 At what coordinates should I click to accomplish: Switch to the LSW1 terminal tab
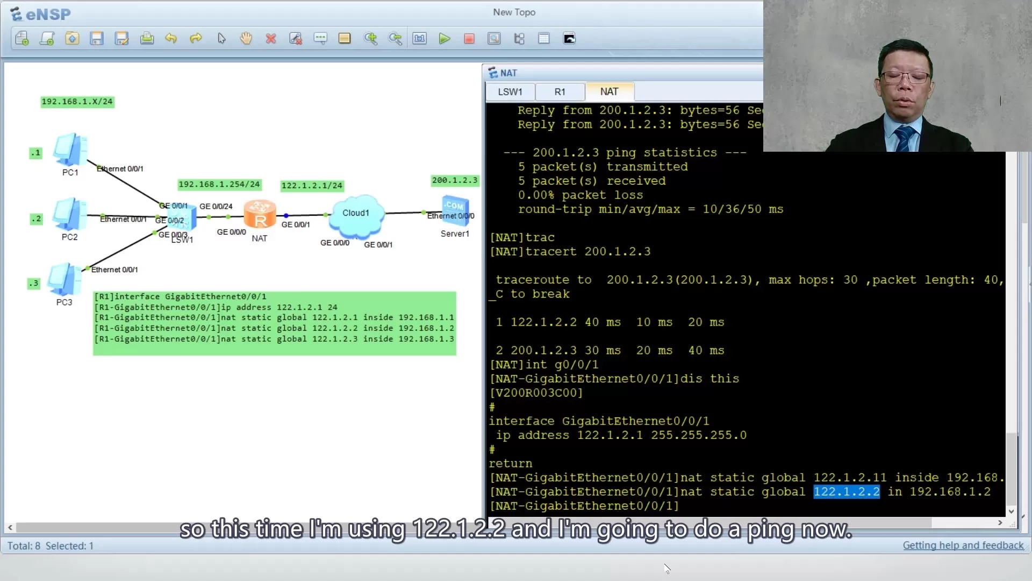coord(510,92)
